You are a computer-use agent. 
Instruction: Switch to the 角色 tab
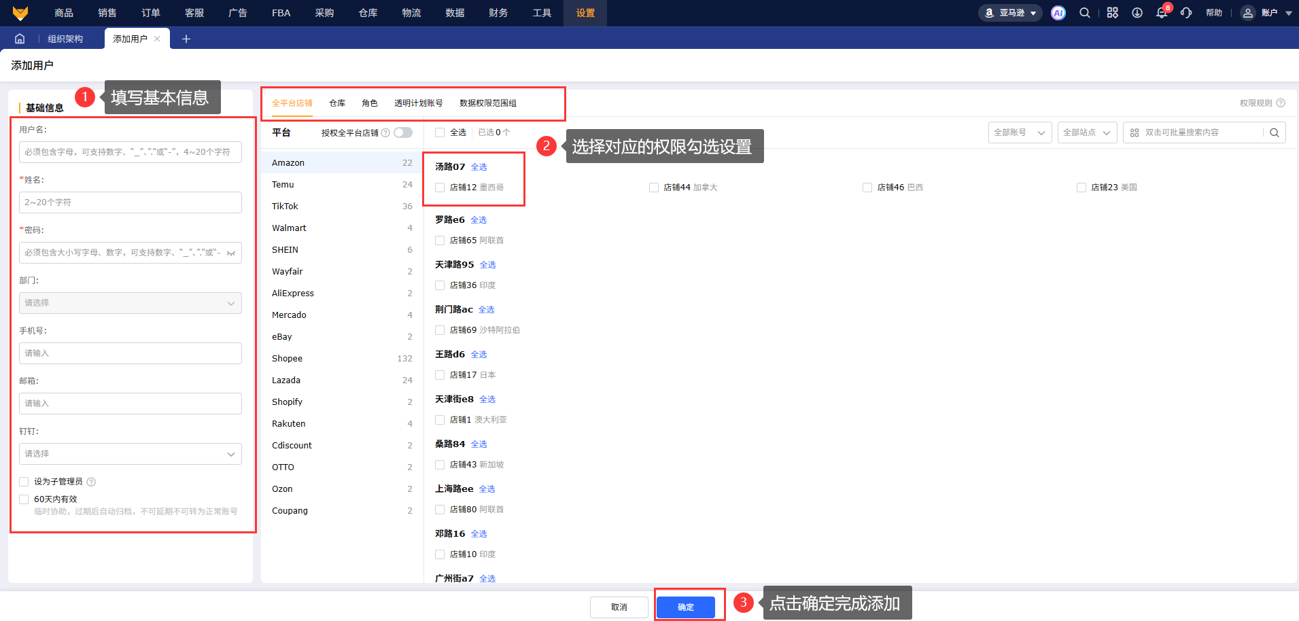tap(370, 103)
